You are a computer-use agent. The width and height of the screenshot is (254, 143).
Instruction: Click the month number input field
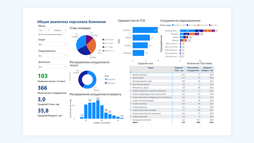50,30
